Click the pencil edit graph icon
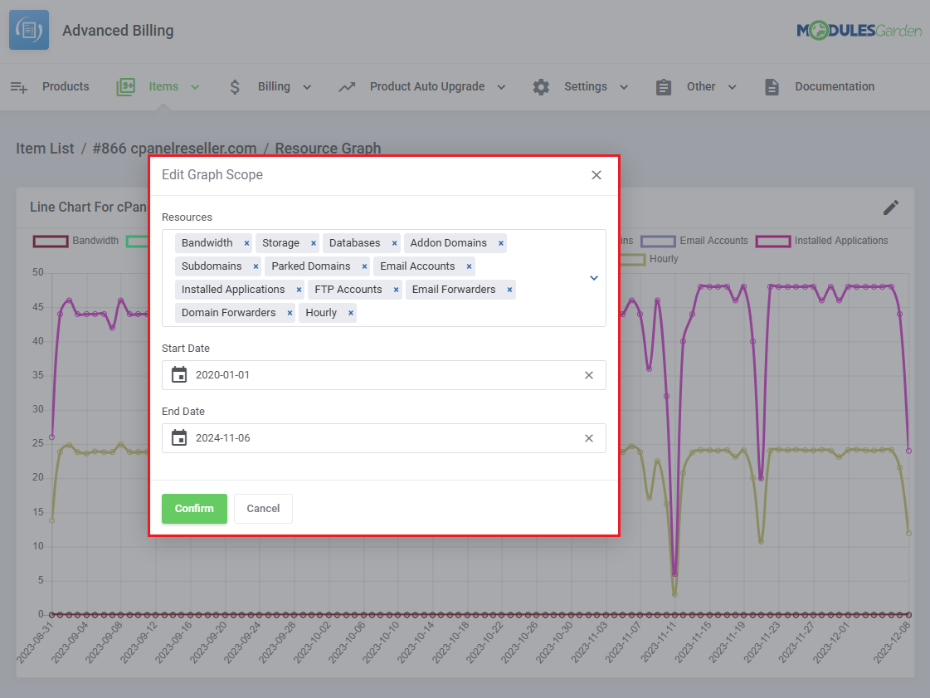 891,207
